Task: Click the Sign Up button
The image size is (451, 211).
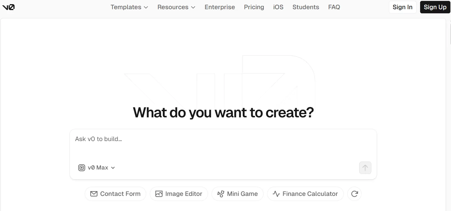Action: tap(435, 7)
